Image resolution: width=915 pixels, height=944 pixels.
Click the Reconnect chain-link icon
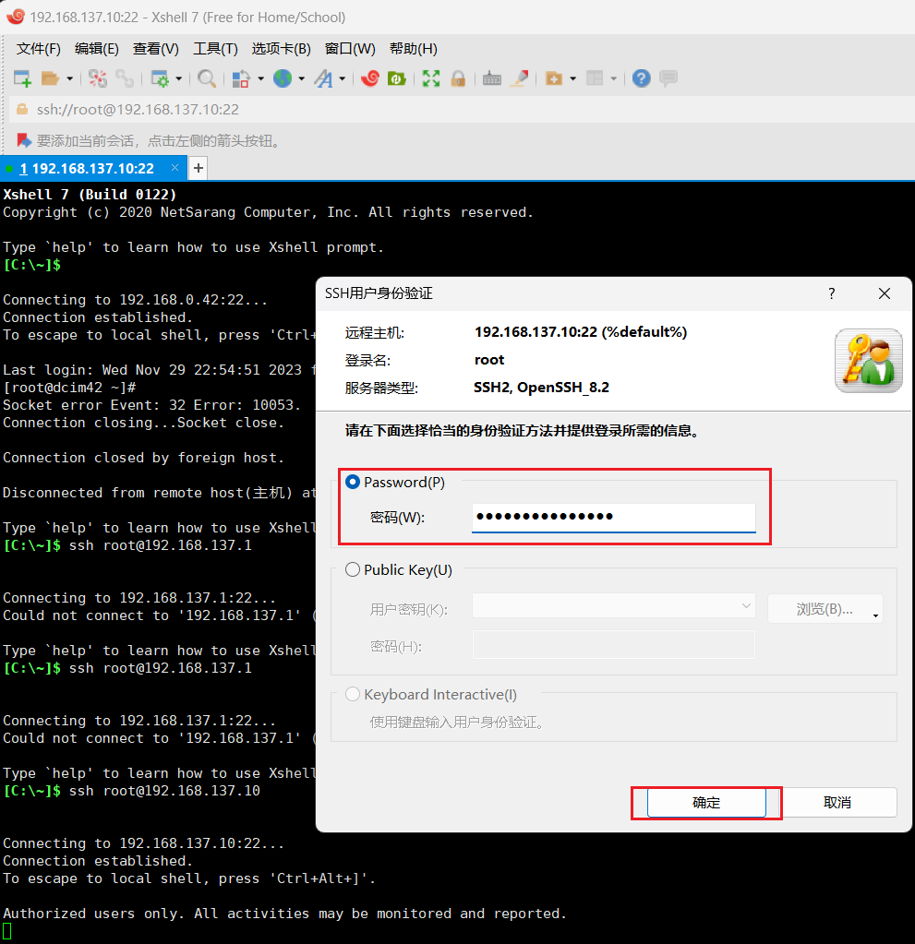click(x=125, y=78)
